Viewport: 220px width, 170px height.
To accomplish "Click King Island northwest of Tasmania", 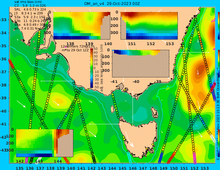I will click(112, 109).
